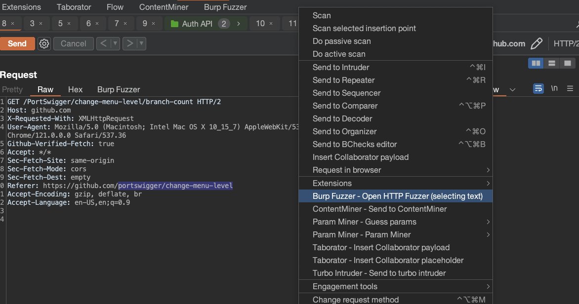Select Send to BChecks editor
This screenshot has width=579, height=304.
click(396, 144)
